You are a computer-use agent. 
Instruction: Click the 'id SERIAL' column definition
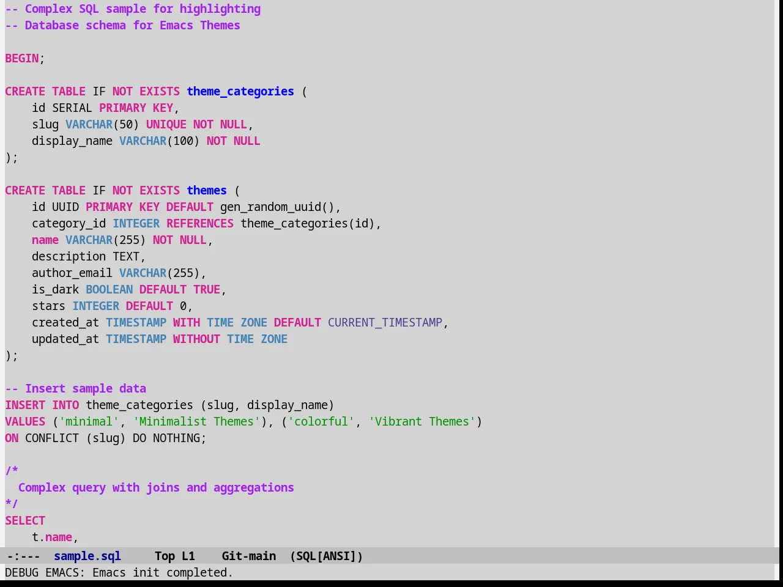tap(62, 108)
